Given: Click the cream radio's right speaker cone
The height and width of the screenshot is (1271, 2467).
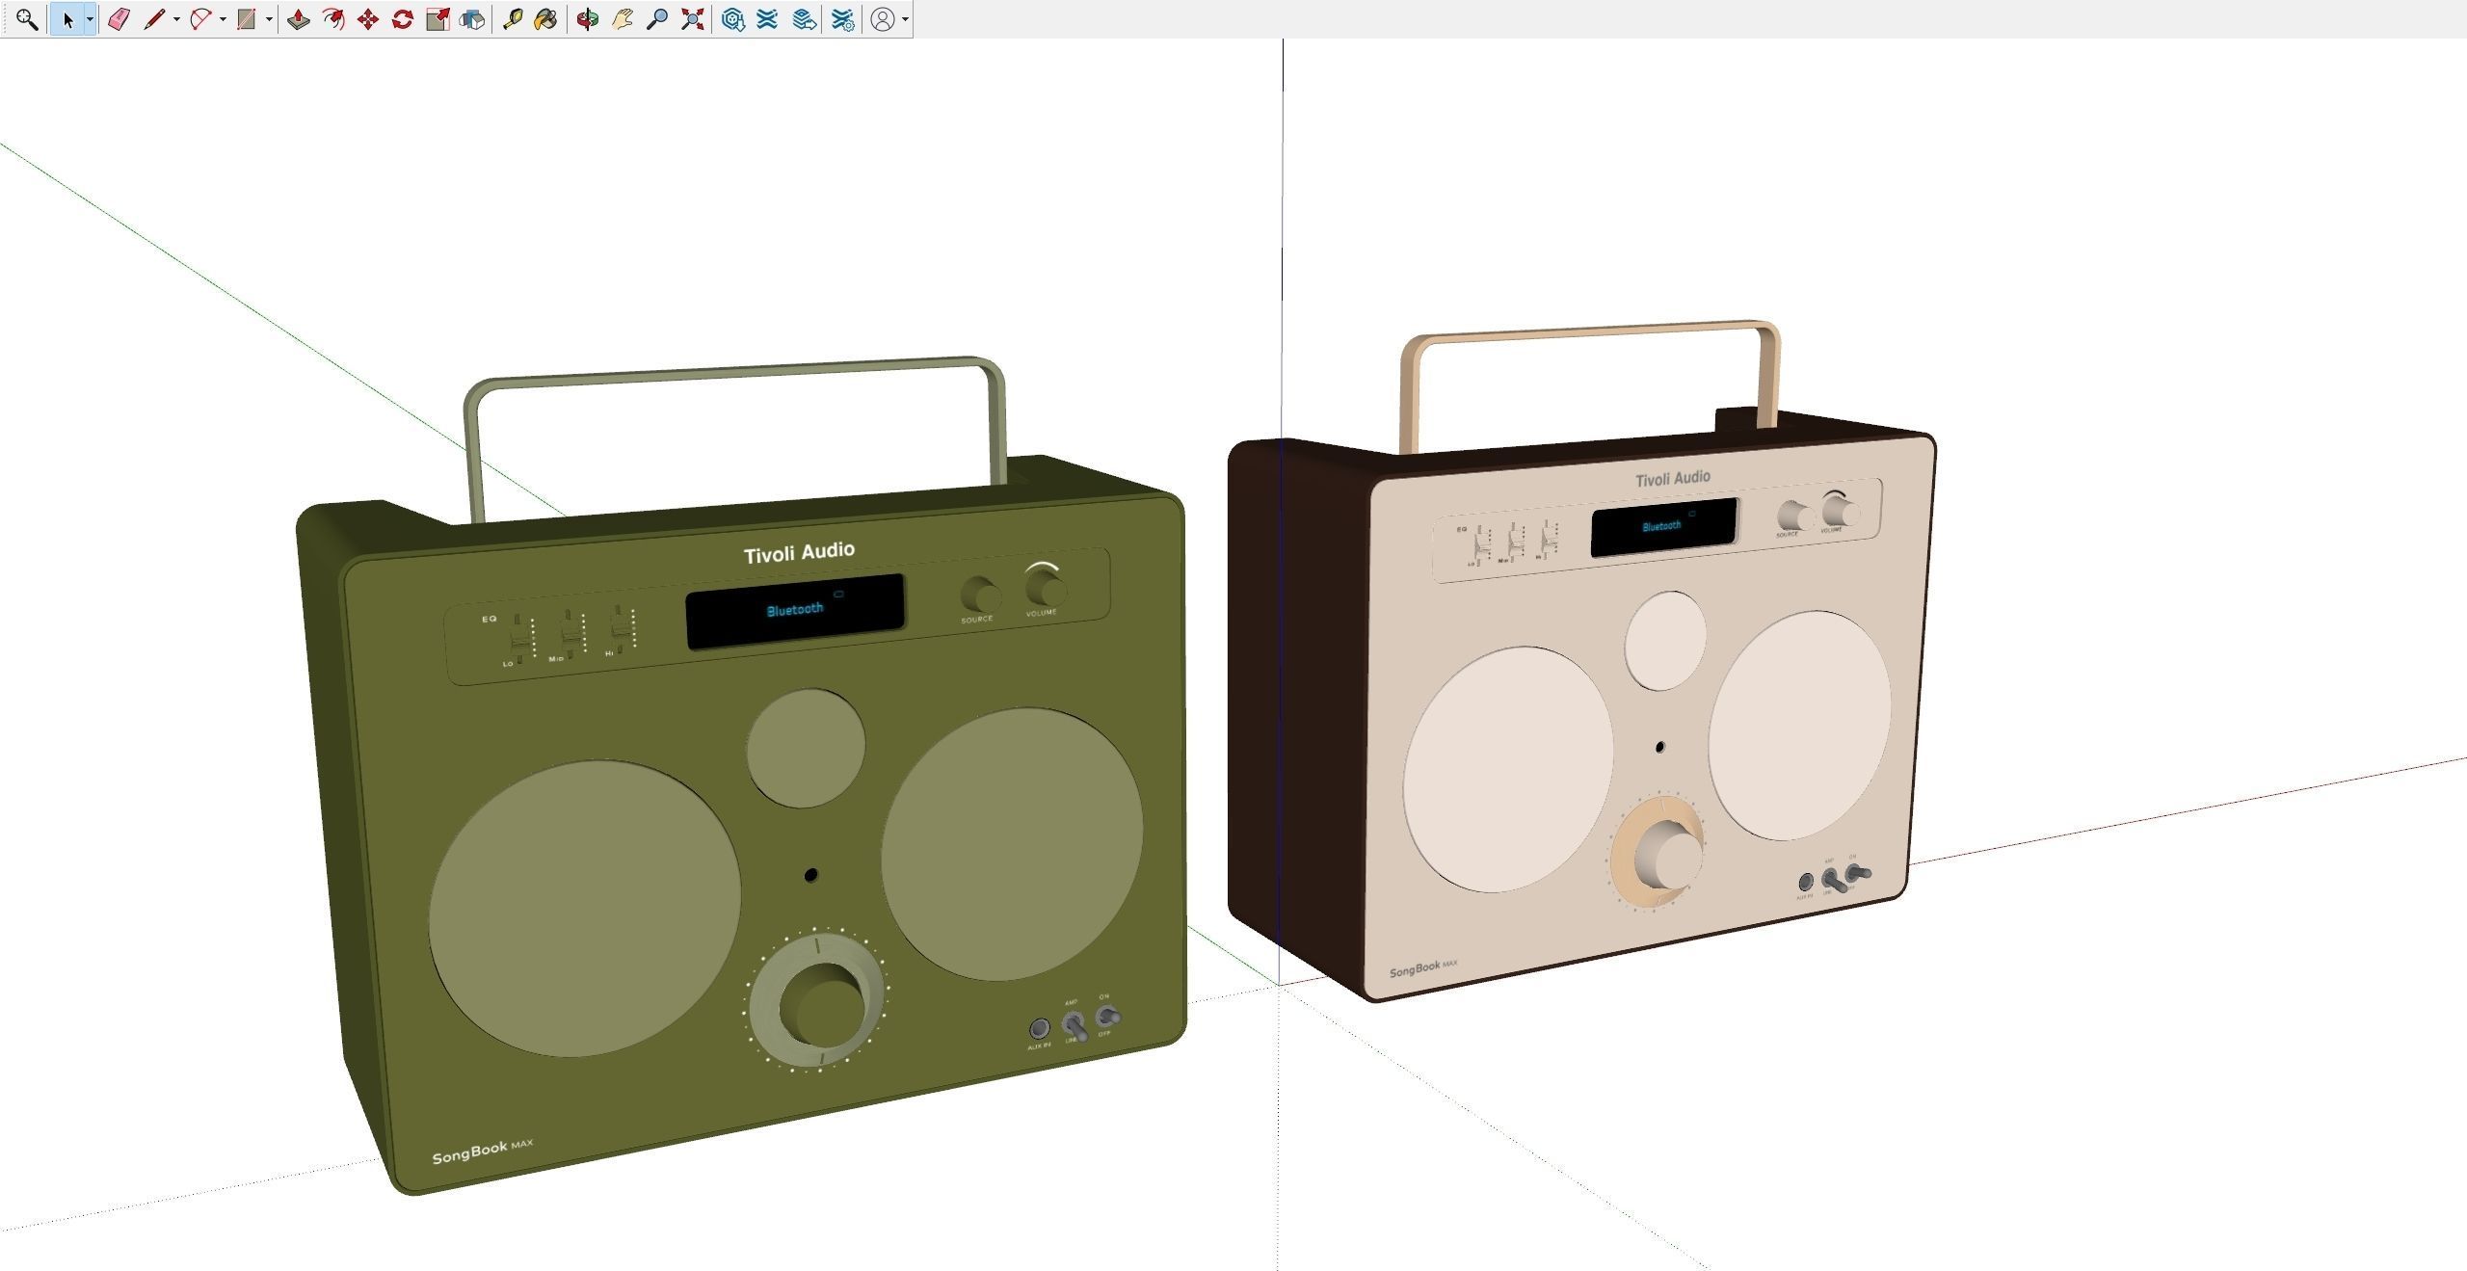Looking at the screenshot, I should pos(1799,725).
